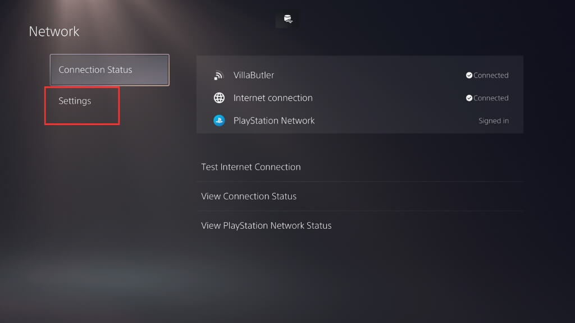Viewport: 575px width, 323px height.
Task: Click the PlayStation Network label
Action: 274,121
